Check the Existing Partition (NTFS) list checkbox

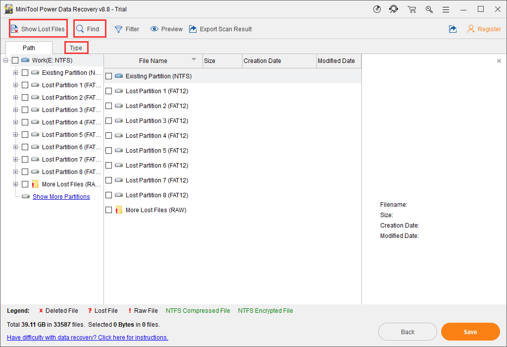pyautogui.click(x=109, y=76)
